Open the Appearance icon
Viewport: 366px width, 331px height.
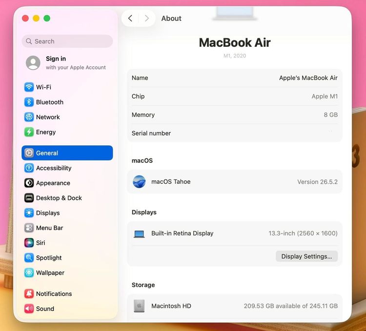point(29,183)
